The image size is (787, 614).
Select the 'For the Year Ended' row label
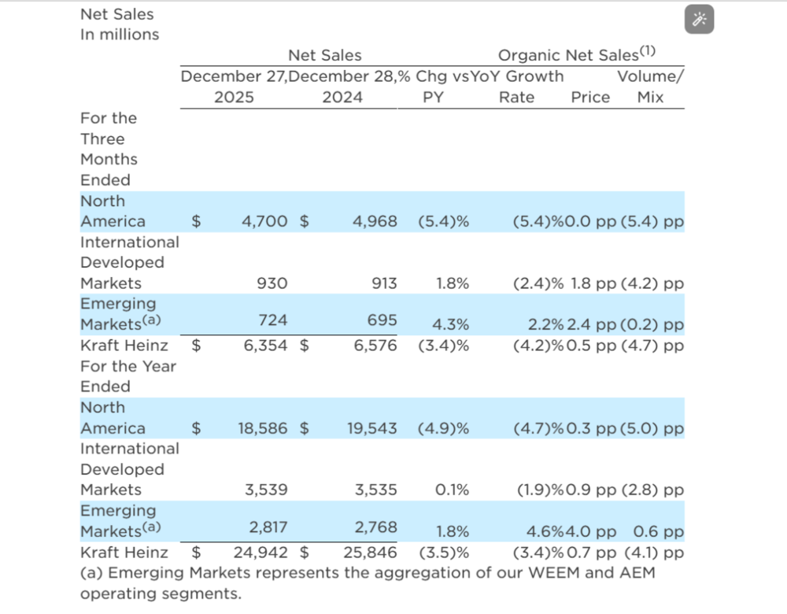pos(127,376)
